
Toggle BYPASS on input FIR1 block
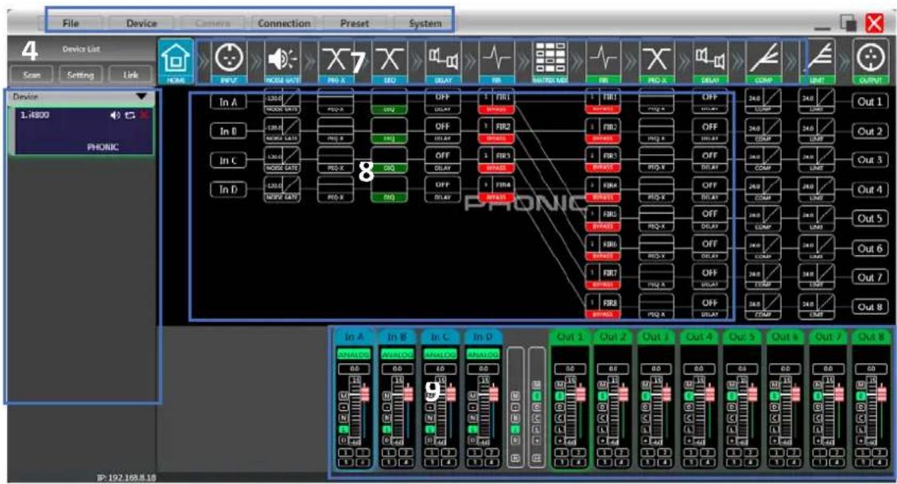496,109
